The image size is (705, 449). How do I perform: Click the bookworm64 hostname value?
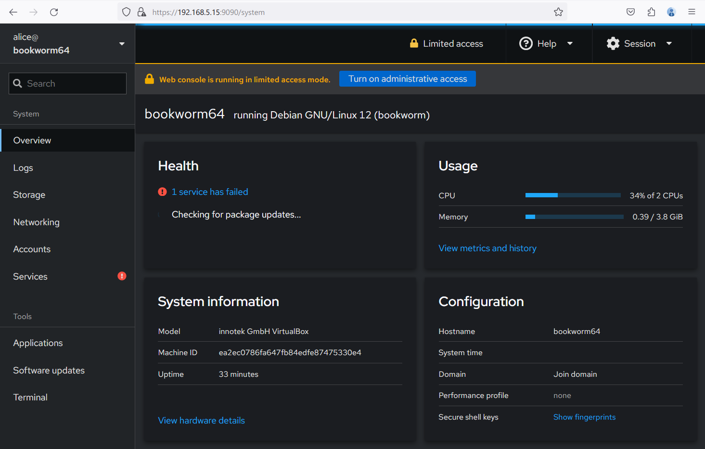[577, 331]
